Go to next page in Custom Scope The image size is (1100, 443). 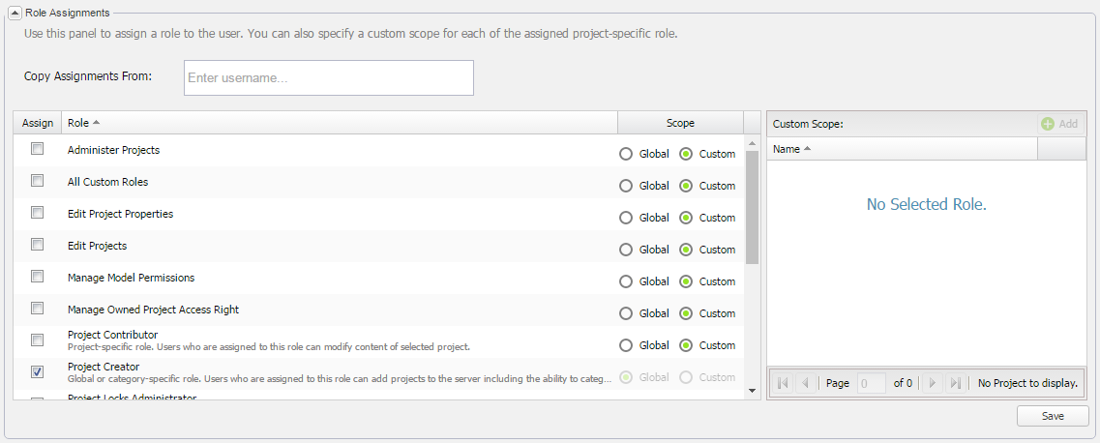tap(933, 383)
